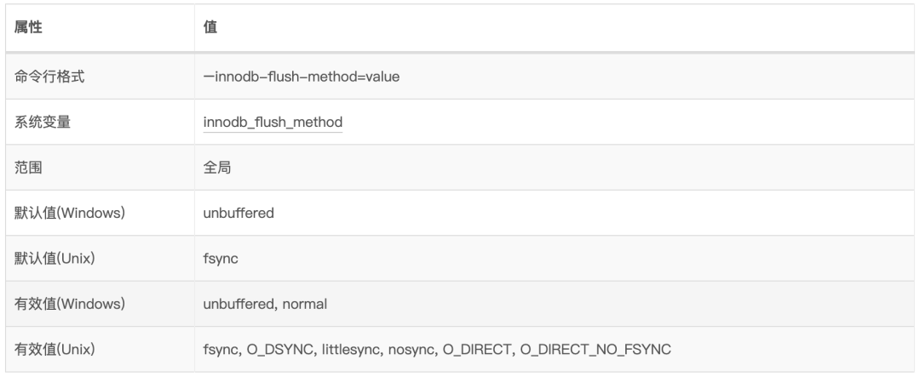The width and height of the screenshot is (920, 377).
Task: Select the 系统变量 row label
Action: click(x=43, y=123)
